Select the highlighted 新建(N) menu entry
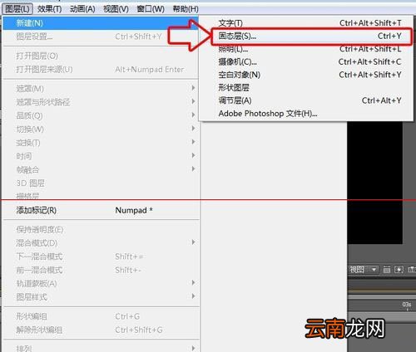 pyautogui.click(x=100, y=23)
